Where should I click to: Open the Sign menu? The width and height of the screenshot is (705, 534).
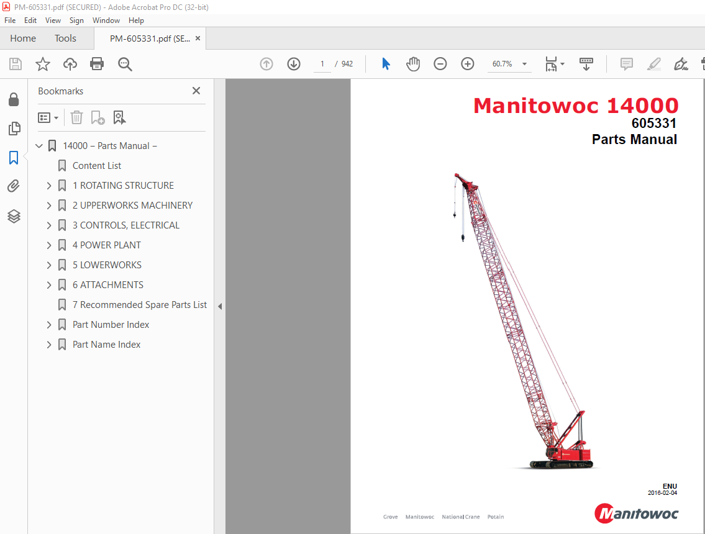pyautogui.click(x=76, y=20)
